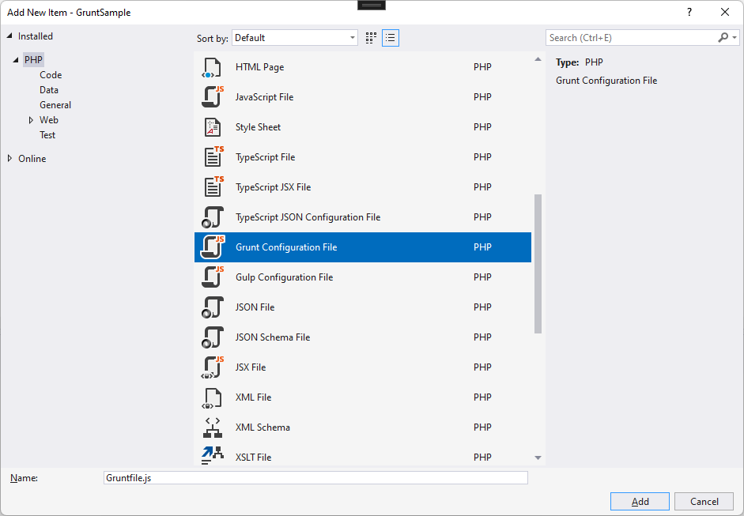Viewport: 744px width, 516px height.
Task: Select the TypeScript File item text
Action: [x=265, y=157]
